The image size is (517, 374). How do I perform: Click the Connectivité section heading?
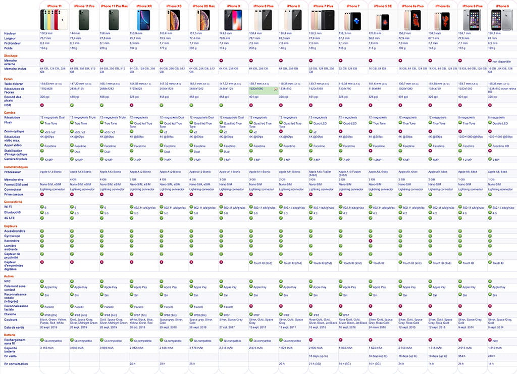pos(13,202)
